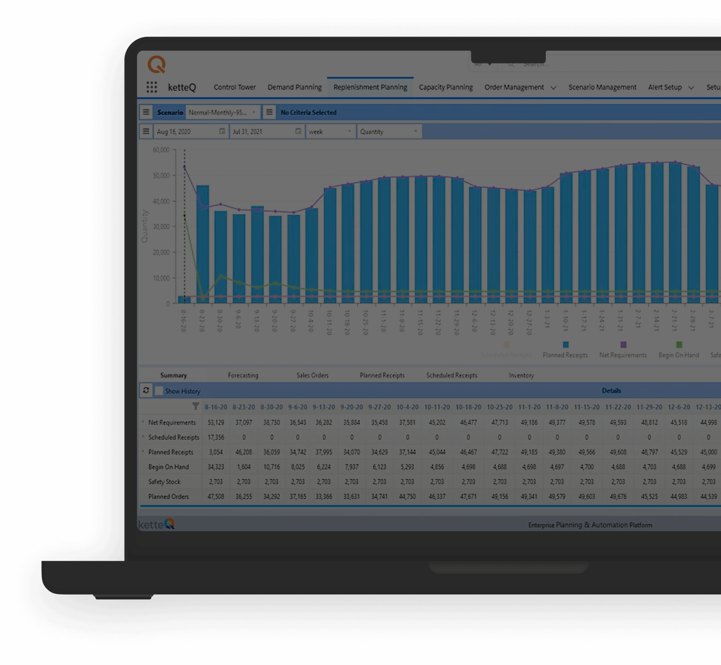
Task: Toggle the Net Requirements legend item
Action: click(x=623, y=345)
